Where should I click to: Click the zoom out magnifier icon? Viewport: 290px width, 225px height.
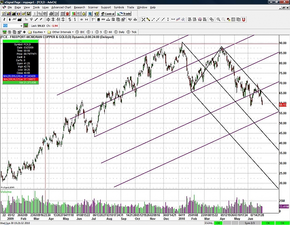point(224,19)
